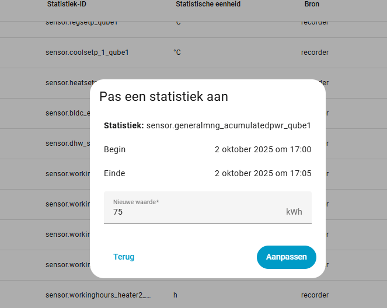Click the Statistische eenheid column header

[208, 4]
